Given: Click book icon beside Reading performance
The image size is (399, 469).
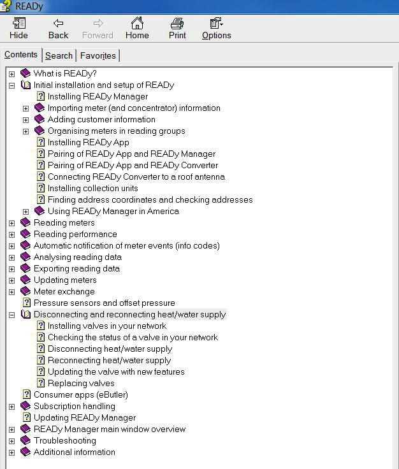Looking at the screenshot, I should (x=25, y=234).
